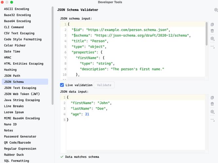Copy the JSON data input contents
218x163 pixels.
(x=212, y=98)
